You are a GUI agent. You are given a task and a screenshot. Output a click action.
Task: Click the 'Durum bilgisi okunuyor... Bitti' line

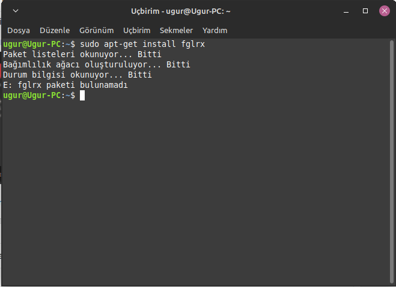tap(78, 75)
